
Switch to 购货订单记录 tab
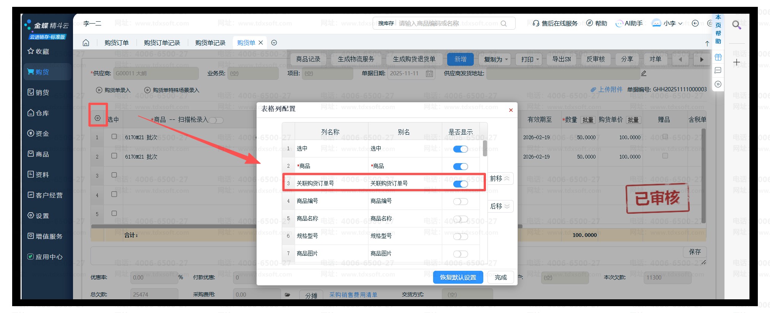tap(162, 43)
